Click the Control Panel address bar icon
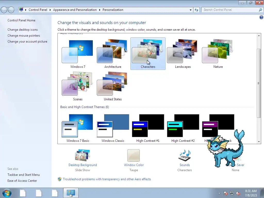The image size is (264, 198). (x=21, y=10)
